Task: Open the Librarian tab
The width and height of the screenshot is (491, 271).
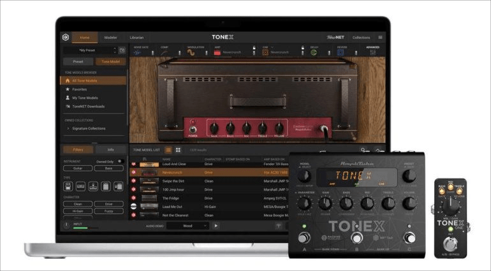Action: pyautogui.click(x=136, y=38)
